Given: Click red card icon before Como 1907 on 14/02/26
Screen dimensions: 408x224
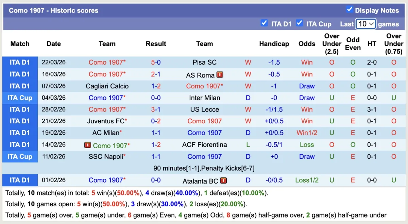Looking at the screenshot, I should click(88, 145).
